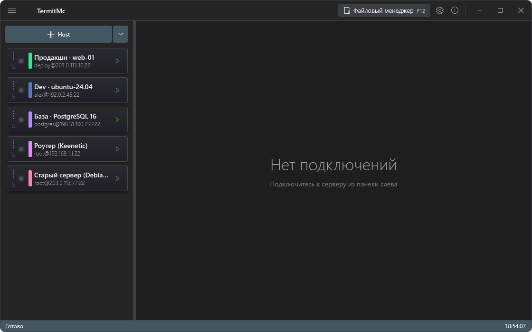Click address postgres@198.51.100.7:2222
This screenshot has width=532, height=332.
tap(67, 124)
